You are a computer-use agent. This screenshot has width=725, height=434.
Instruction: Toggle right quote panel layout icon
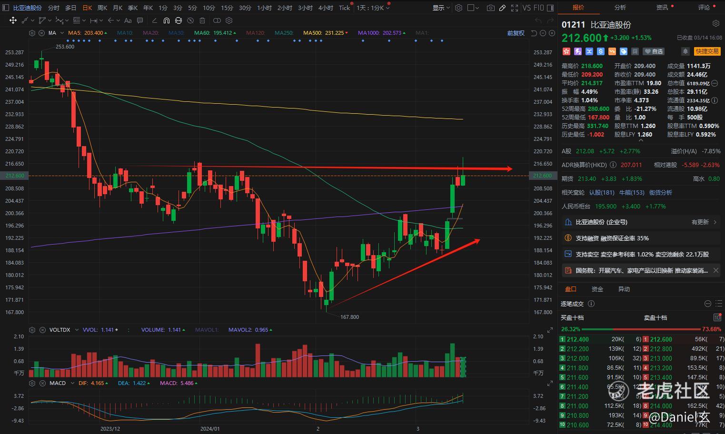[550, 8]
